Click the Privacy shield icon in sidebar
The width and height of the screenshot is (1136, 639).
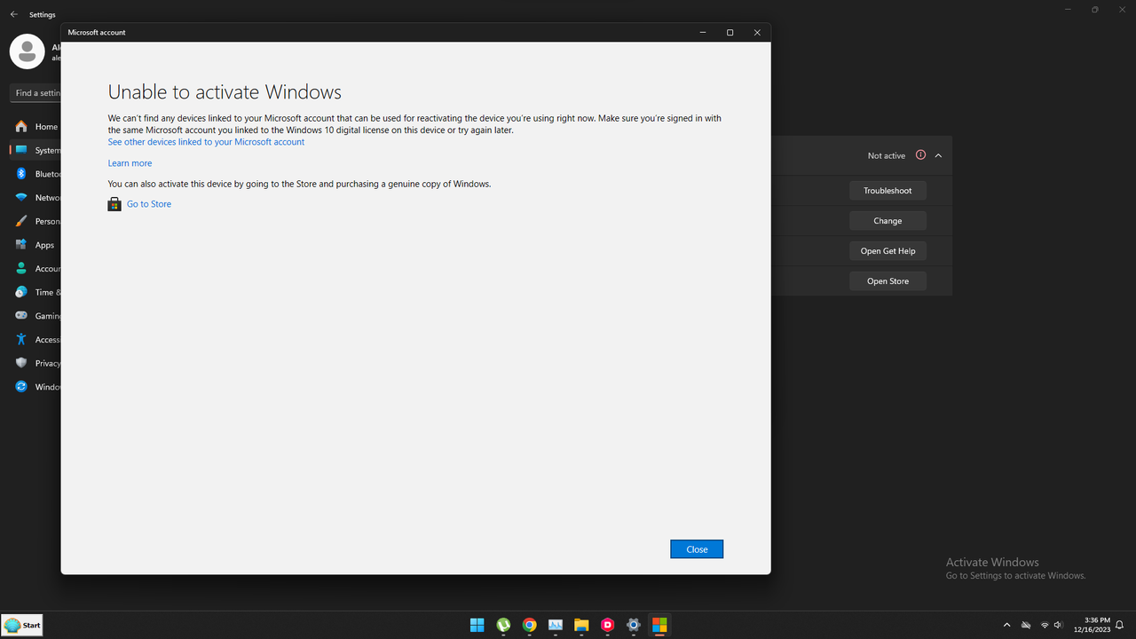tap(21, 363)
